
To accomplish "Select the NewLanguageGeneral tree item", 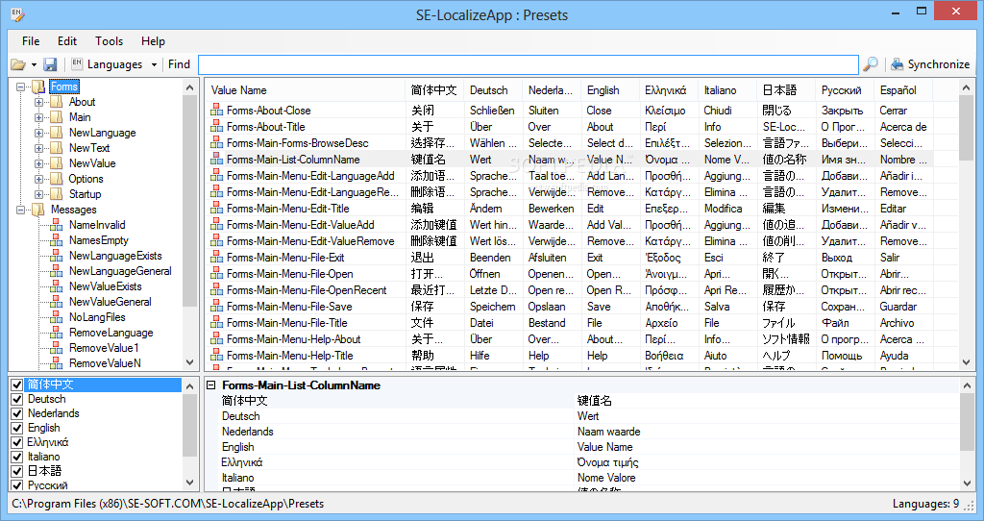I will [120, 271].
